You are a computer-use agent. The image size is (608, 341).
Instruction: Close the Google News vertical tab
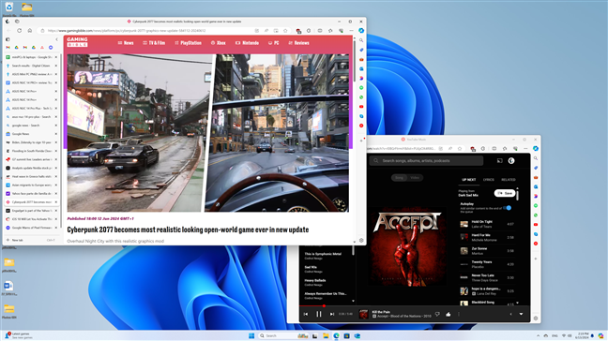click(x=56, y=134)
